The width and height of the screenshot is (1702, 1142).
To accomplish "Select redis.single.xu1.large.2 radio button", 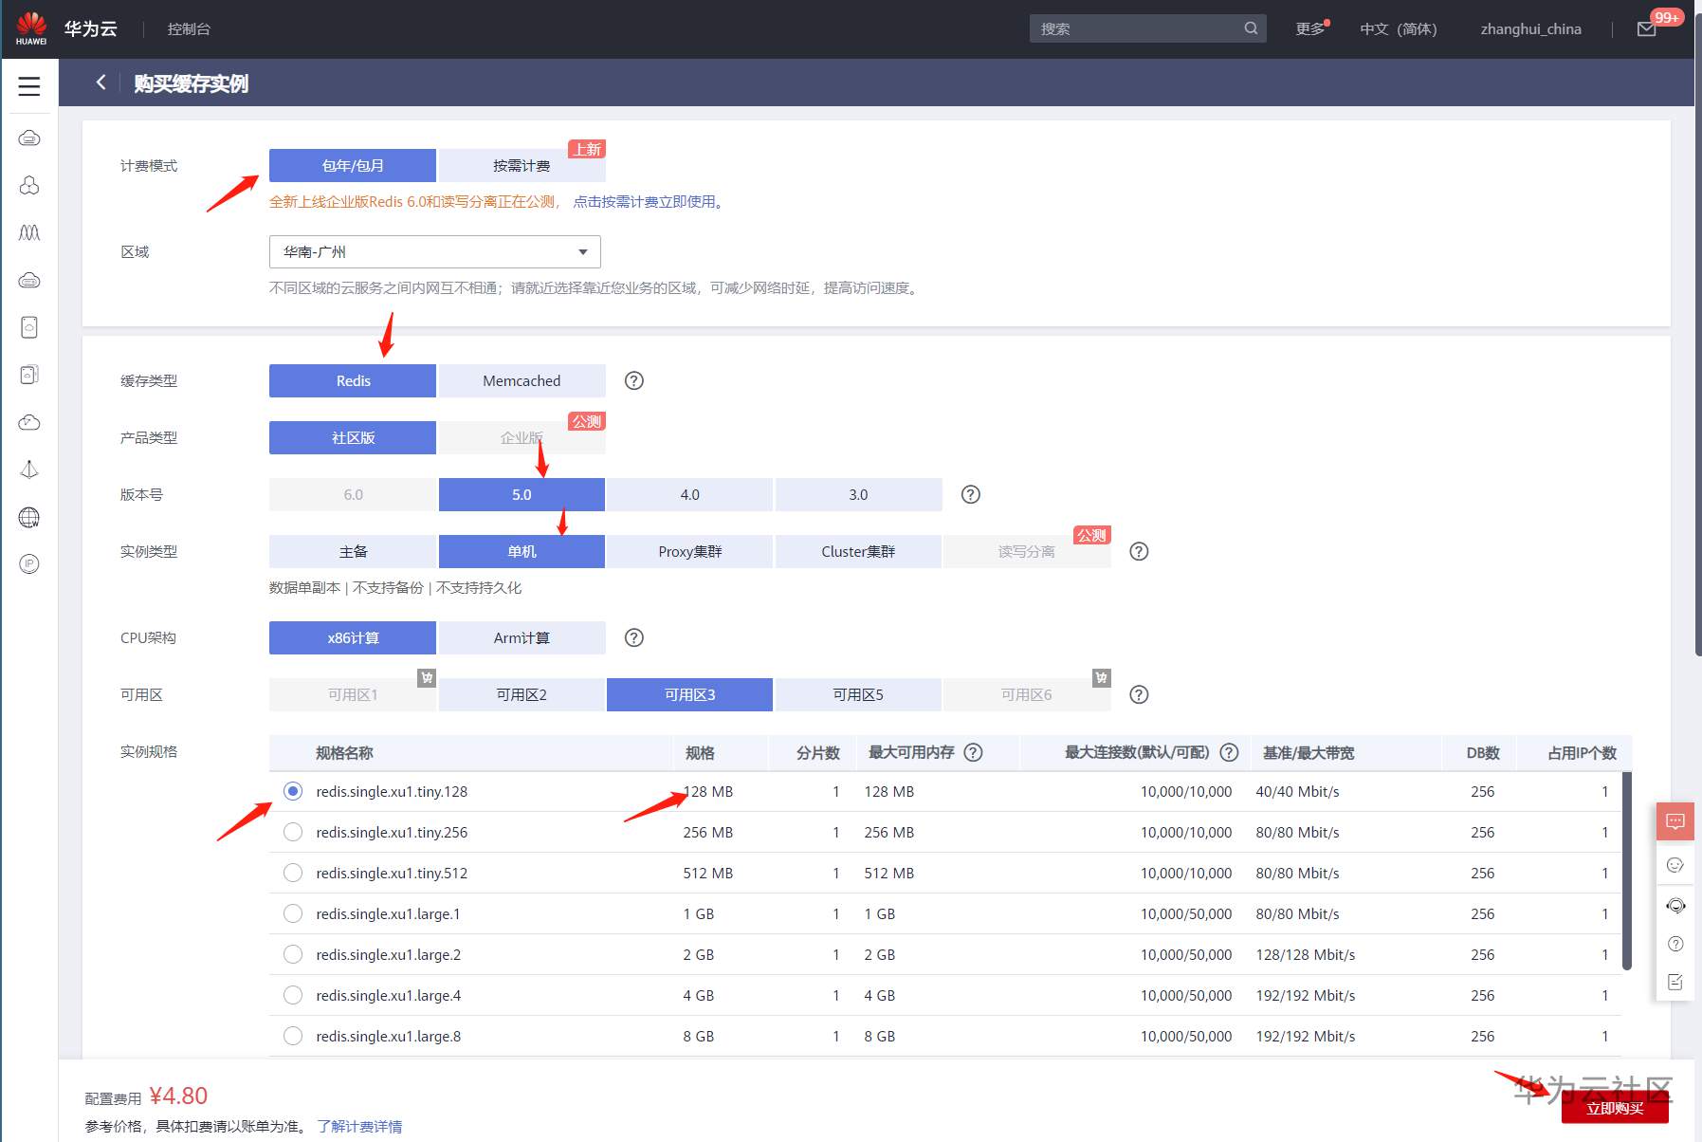I will coord(293,954).
